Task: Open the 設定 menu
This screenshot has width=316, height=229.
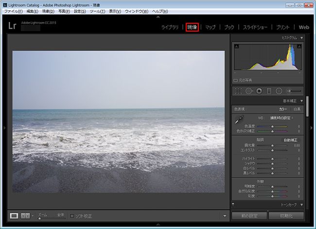Action: pyautogui.click(x=80, y=11)
